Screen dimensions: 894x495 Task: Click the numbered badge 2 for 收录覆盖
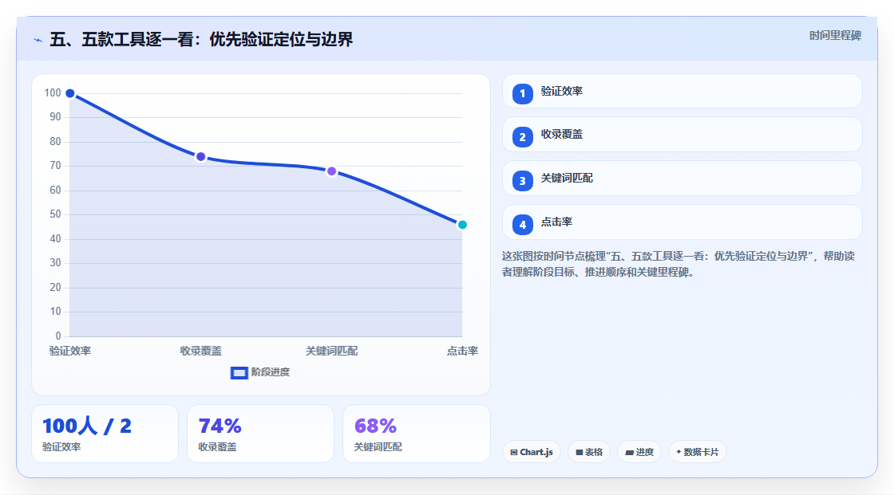point(522,137)
